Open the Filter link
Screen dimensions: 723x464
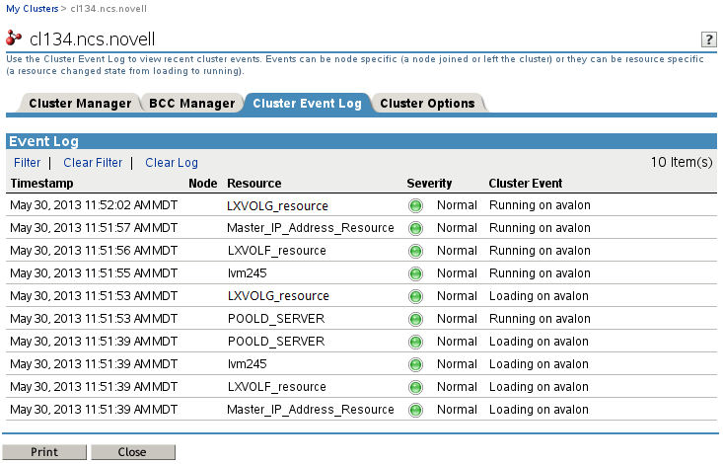(28, 163)
